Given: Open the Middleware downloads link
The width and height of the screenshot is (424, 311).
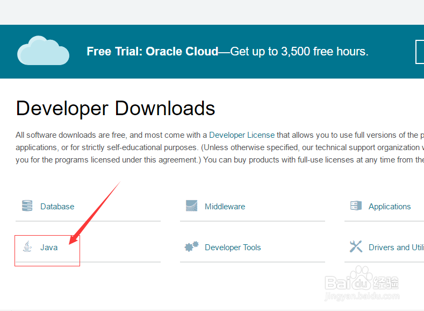Looking at the screenshot, I should point(225,207).
